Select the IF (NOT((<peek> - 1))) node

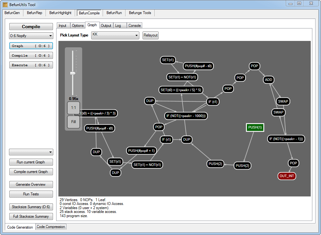286,139
